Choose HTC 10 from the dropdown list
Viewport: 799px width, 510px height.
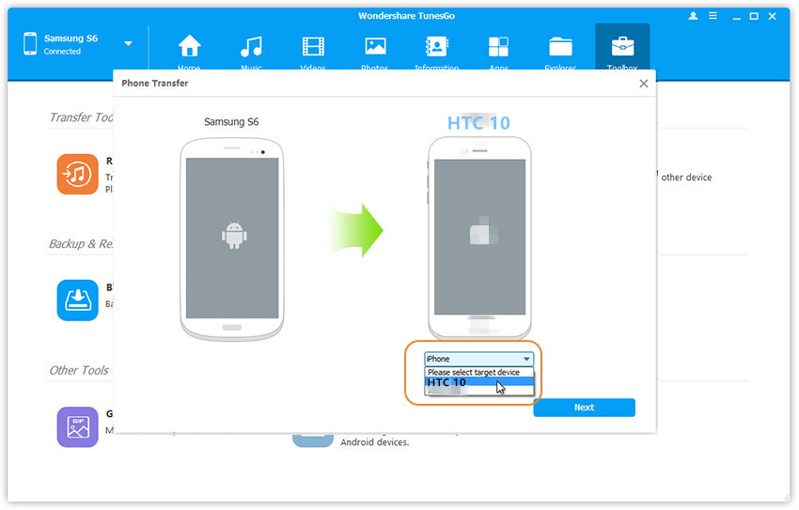(479, 382)
